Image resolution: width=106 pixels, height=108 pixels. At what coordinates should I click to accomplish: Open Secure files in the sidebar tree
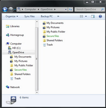(x=20, y=70)
